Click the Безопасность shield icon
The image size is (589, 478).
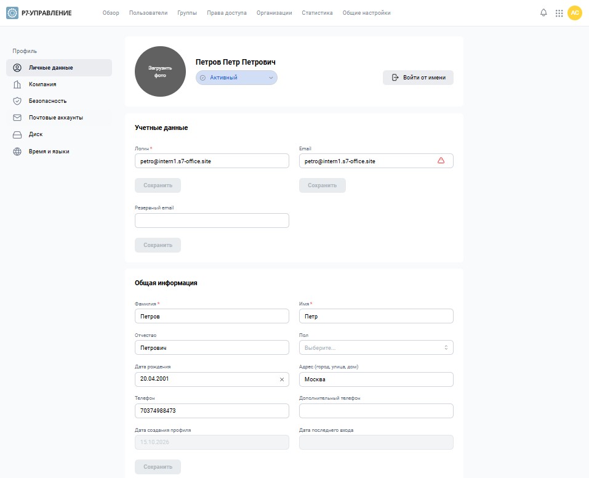pyautogui.click(x=17, y=101)
